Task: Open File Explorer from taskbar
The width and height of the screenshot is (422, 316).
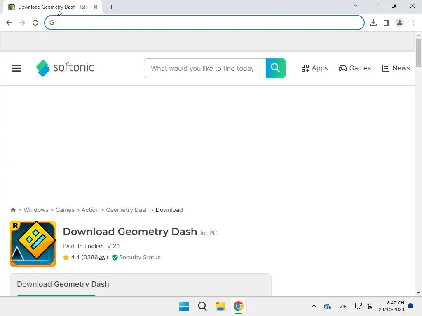Action: [x=220, y=306]
